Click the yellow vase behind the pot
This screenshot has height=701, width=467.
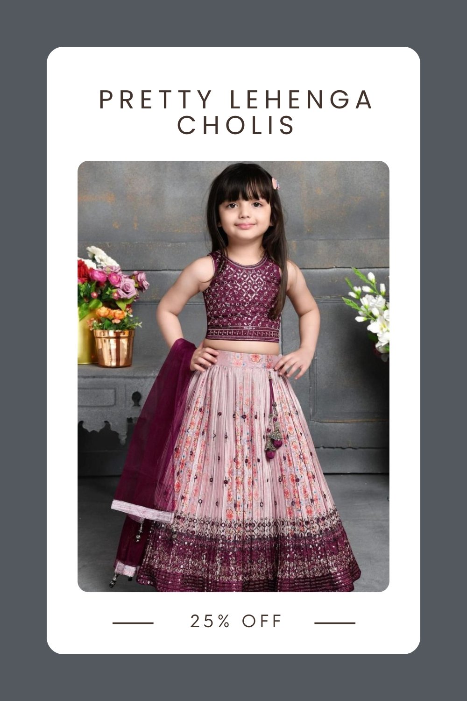coord(85,337)
